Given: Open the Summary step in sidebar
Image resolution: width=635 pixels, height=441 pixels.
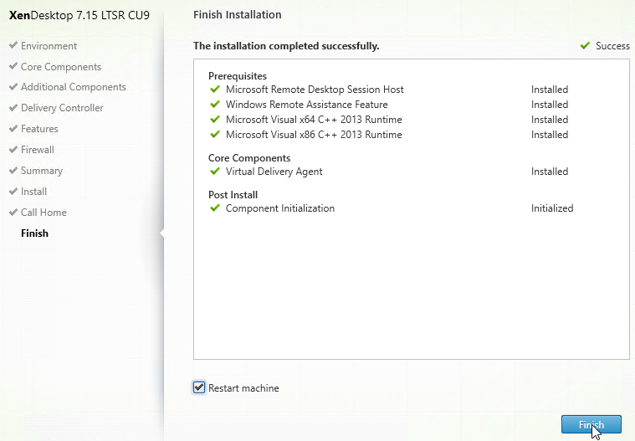Looking at the screenshot, I should pyautogui.click(x=42, y=171).
